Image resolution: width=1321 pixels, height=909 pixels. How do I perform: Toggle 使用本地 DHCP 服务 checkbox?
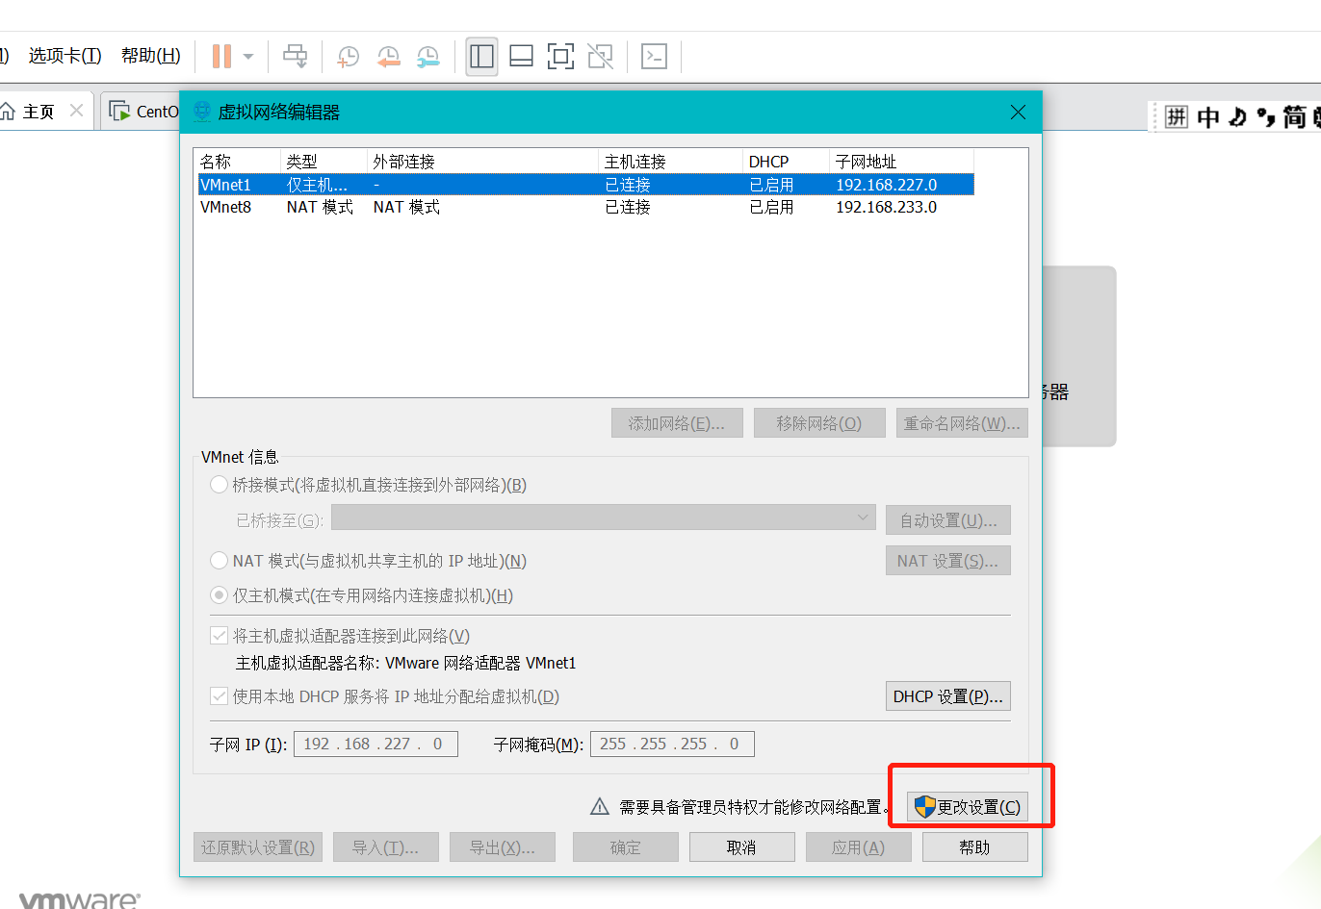219,696
